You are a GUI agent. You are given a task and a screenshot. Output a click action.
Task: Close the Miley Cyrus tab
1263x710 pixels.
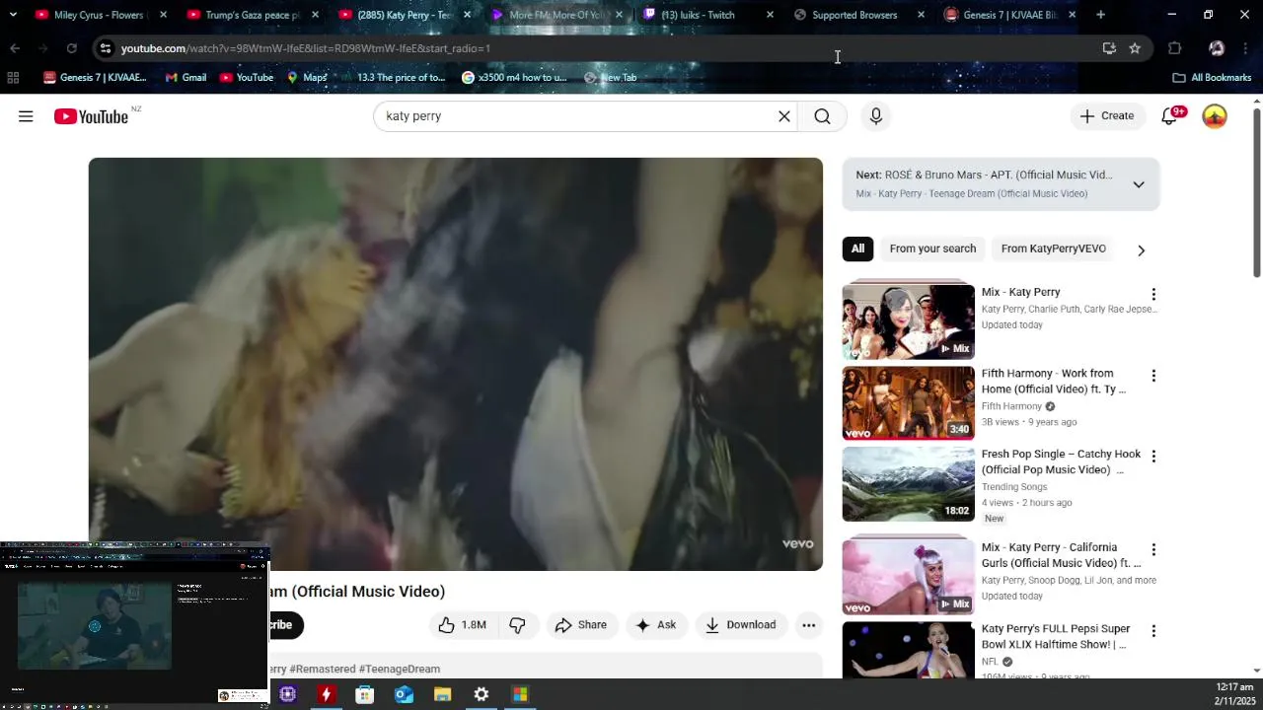[163, 15]
